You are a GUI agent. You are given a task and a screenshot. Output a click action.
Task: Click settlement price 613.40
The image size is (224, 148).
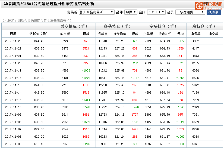pos(39,144)
